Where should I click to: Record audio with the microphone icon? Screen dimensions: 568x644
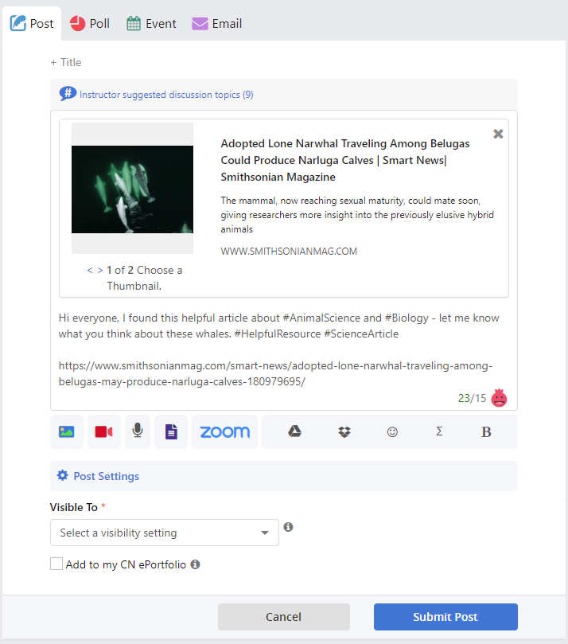coord(138,431)
